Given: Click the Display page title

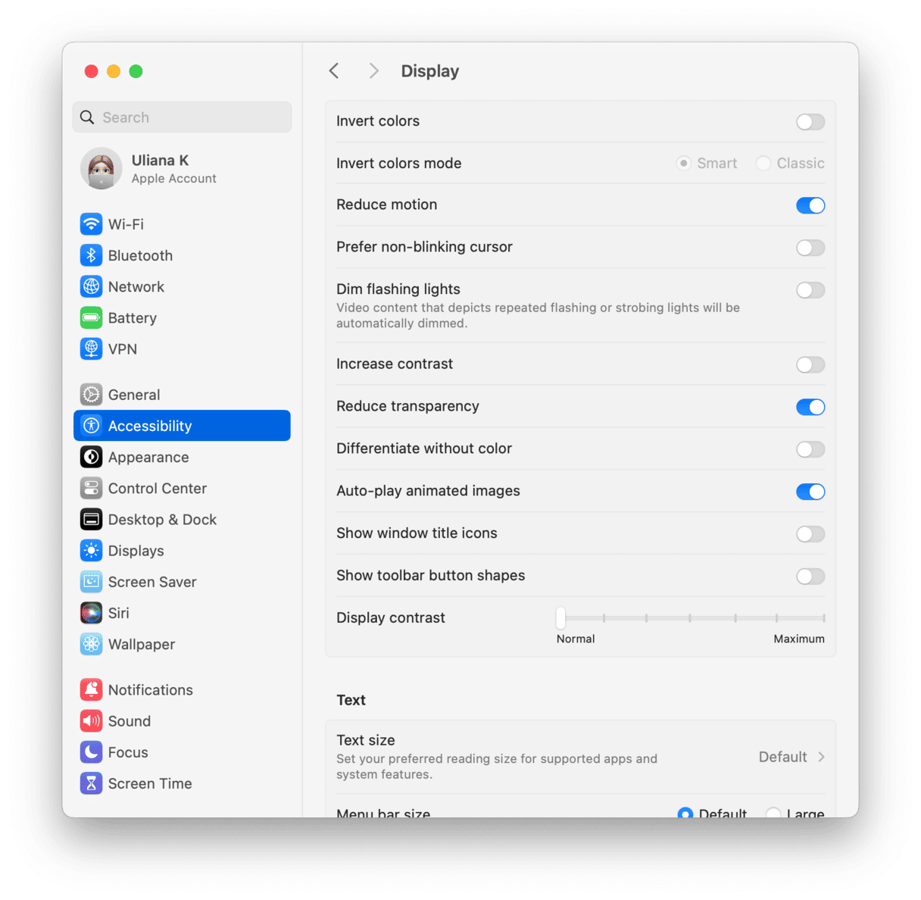Looking at the screenshot, I should [x=430, y=71].
